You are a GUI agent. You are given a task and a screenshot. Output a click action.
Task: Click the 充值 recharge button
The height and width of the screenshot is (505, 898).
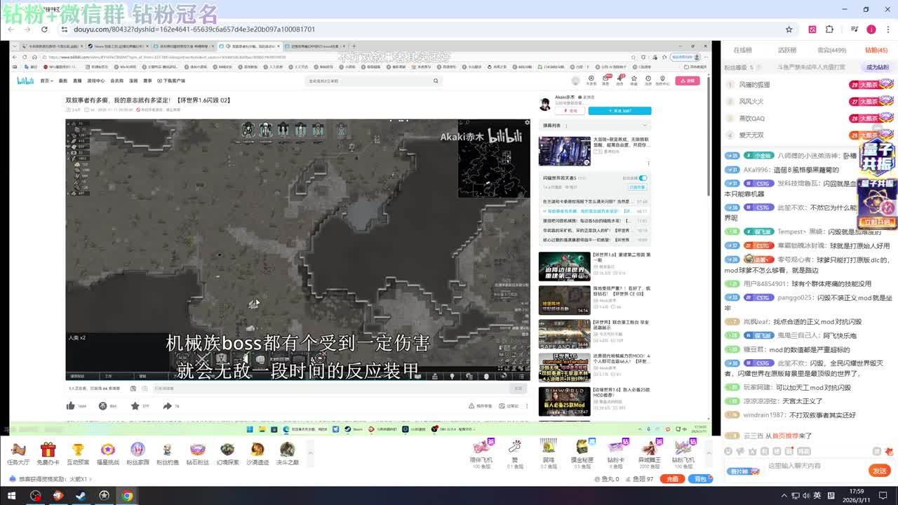672,479
